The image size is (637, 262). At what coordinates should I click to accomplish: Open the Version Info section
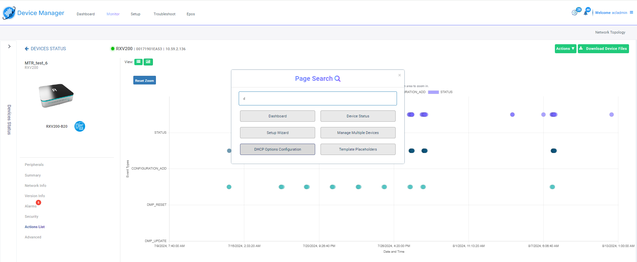pos(35,196)
